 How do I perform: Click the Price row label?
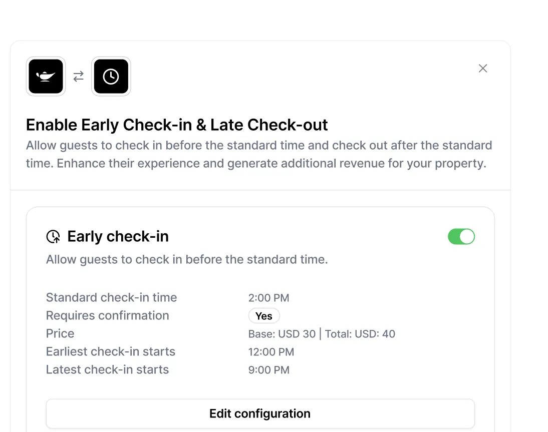60,333
